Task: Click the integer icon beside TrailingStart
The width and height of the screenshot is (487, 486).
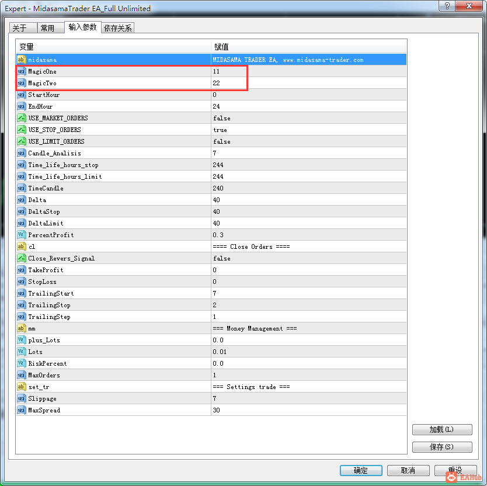Action: tap(21, 293)
